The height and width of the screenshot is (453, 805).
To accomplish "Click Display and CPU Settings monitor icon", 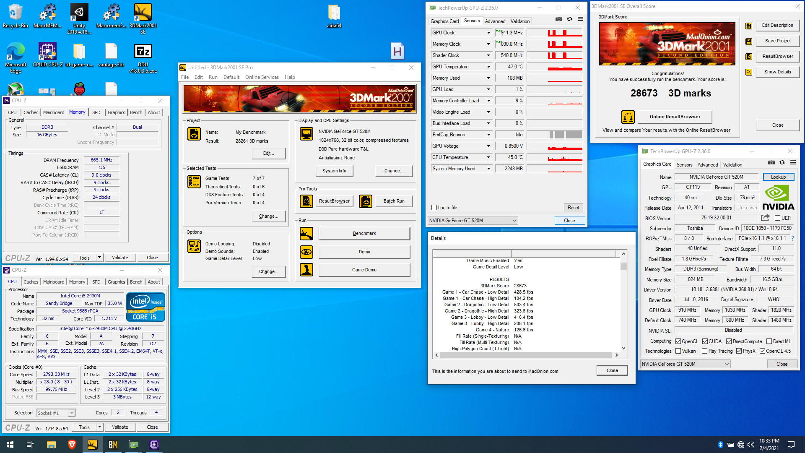I will 306,134.
